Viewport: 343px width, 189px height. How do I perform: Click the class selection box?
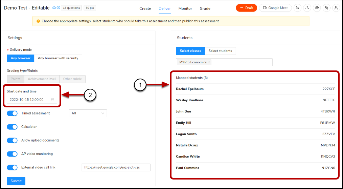tap(224, 62)
